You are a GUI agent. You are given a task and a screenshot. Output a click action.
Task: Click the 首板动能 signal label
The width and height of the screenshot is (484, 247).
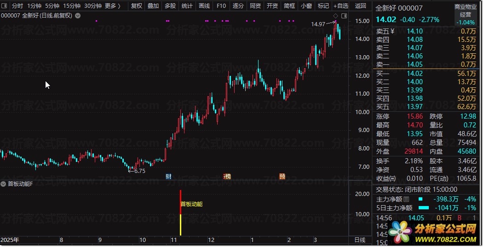tap(191, 204)
